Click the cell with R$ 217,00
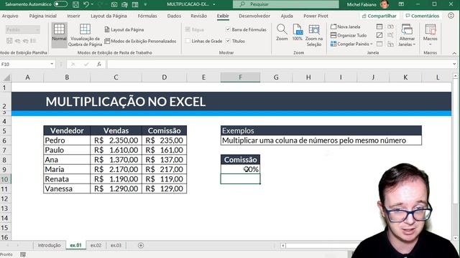Viewport: 460px width, 258px height. click(165, 169)
